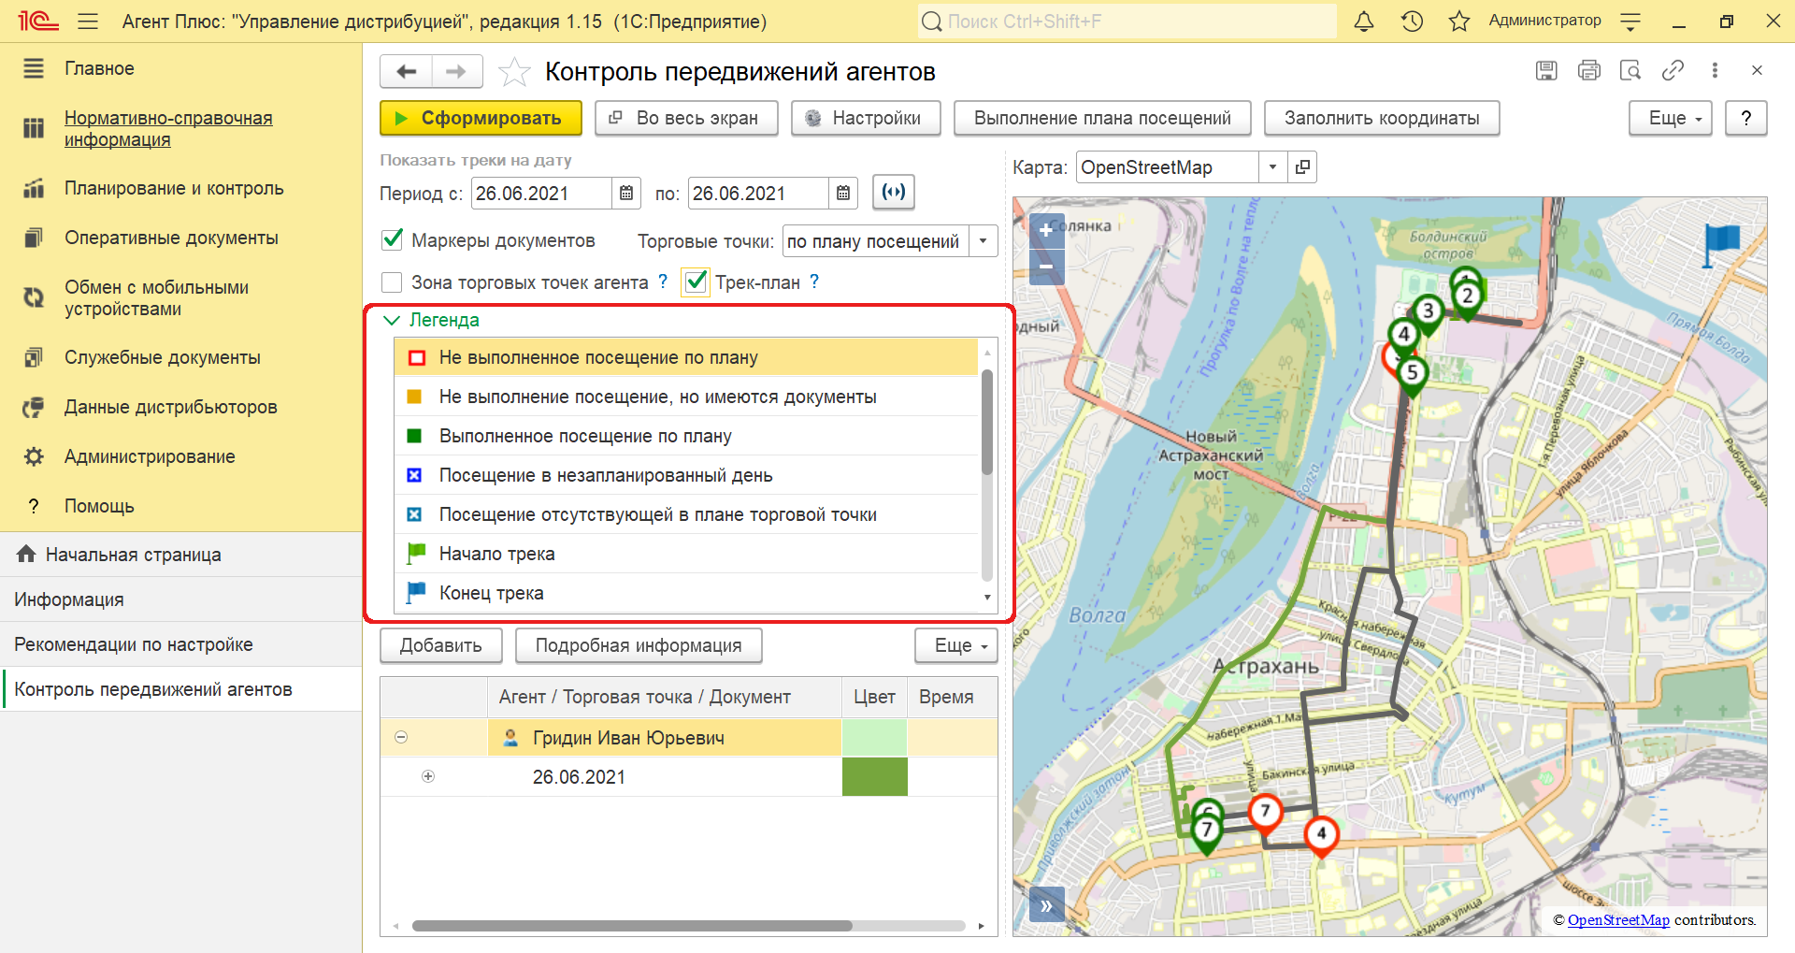Open calendar for end date field
Screen dimensions: 1795x953
coord(843,194)
